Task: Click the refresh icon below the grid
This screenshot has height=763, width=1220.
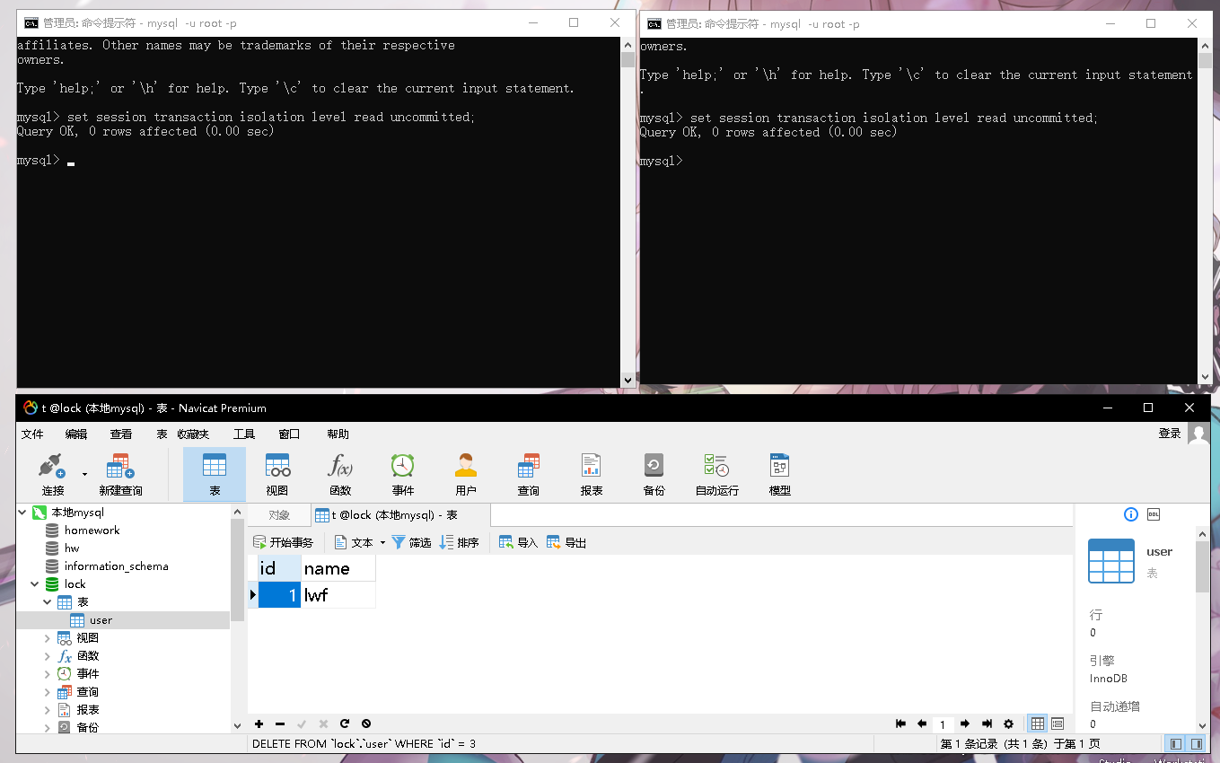Action: point(345,724)
